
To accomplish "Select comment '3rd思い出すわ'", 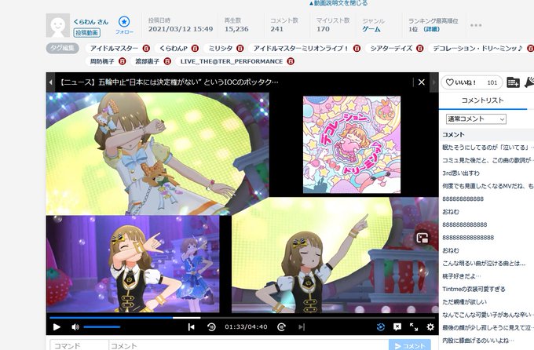I will [x=461, y=173].
